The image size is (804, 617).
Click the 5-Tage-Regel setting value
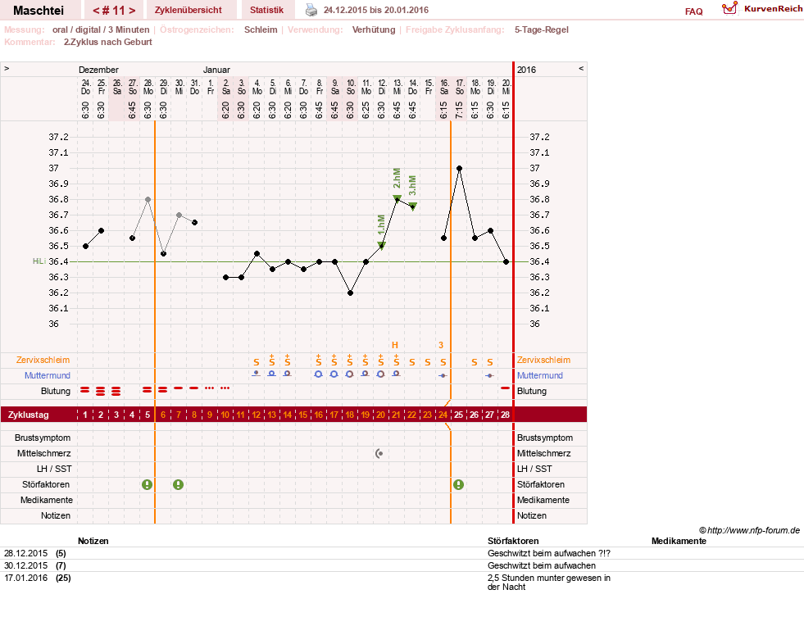542,29
